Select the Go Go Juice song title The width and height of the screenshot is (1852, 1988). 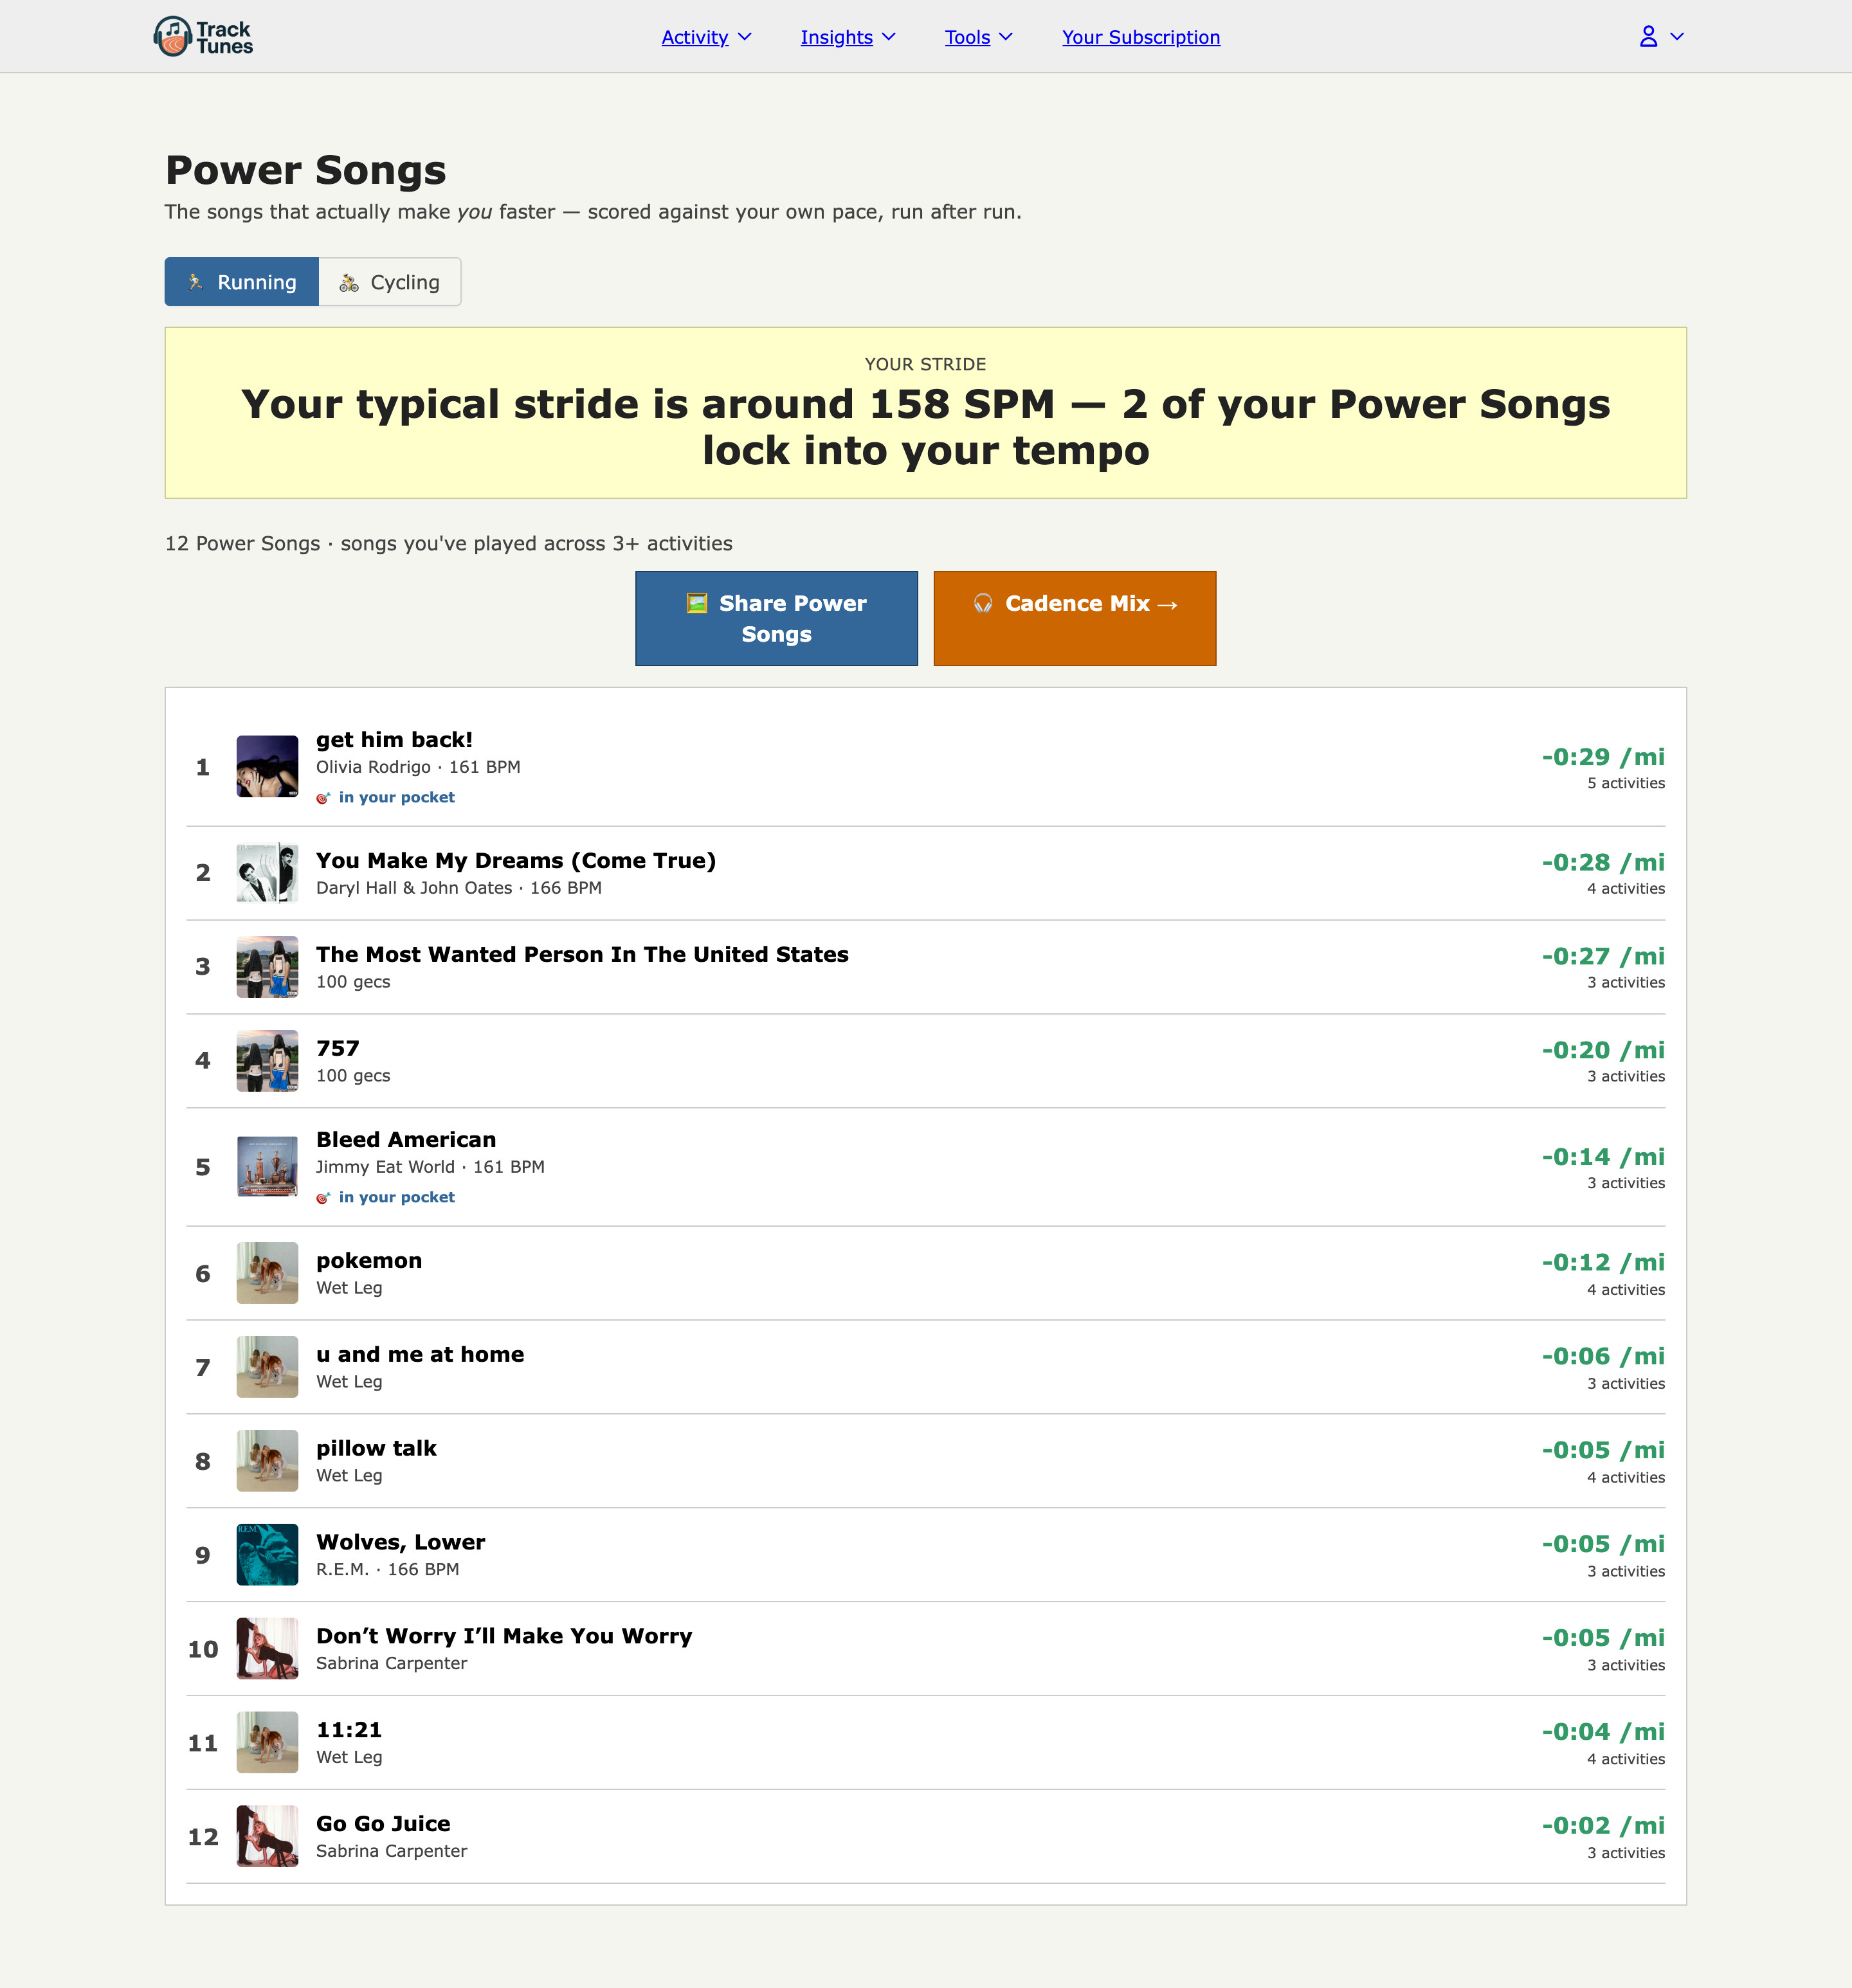click(x=383, y=1824)
